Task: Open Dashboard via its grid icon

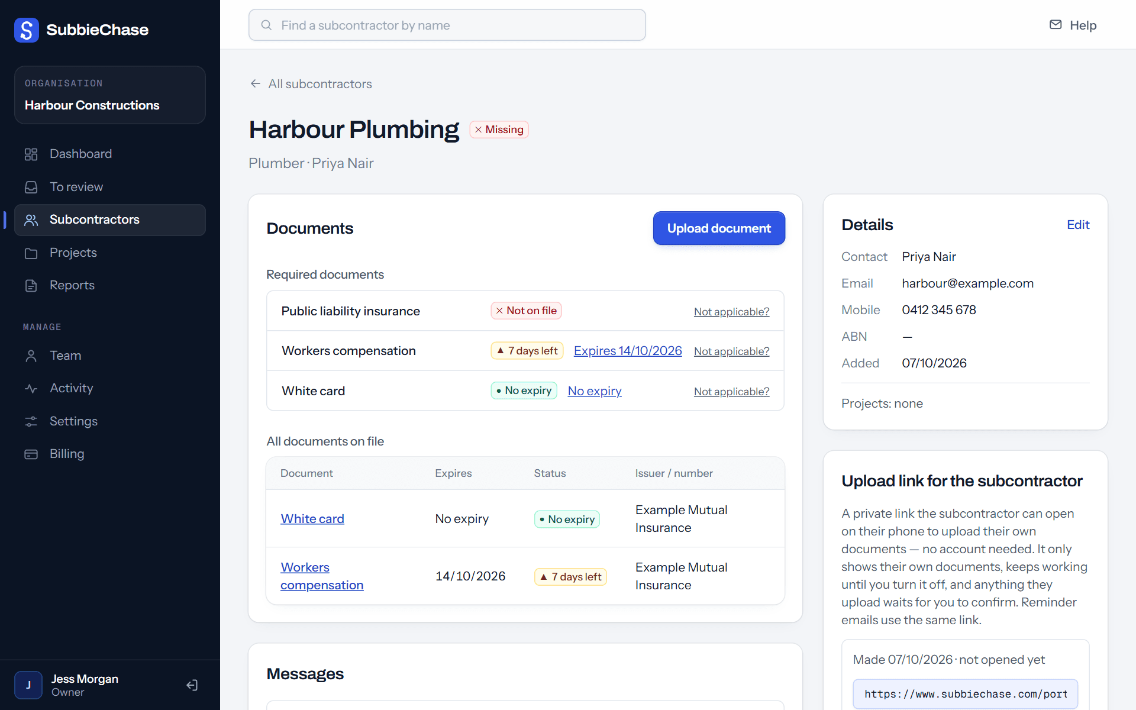Action: (x=31, y=154)
